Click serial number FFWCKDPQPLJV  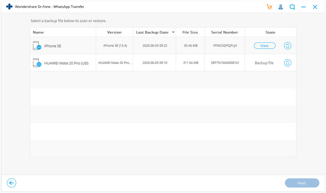225,46
